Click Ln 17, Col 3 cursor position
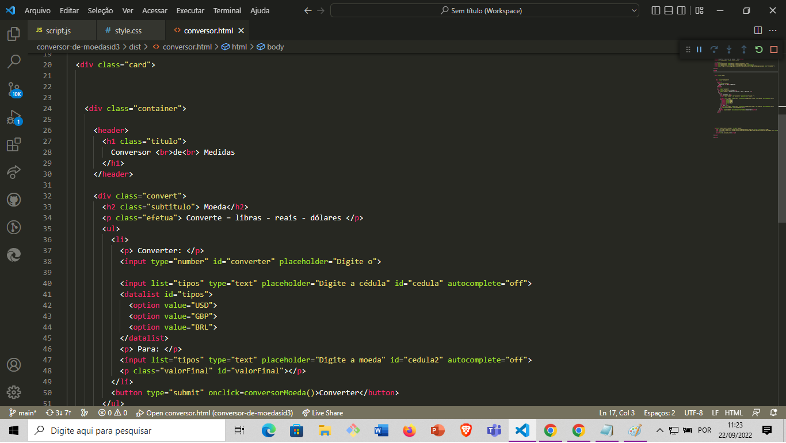Image resolution: width=786 pixels, height=443 pixels. pyautogui.click(x=617, y=413)
